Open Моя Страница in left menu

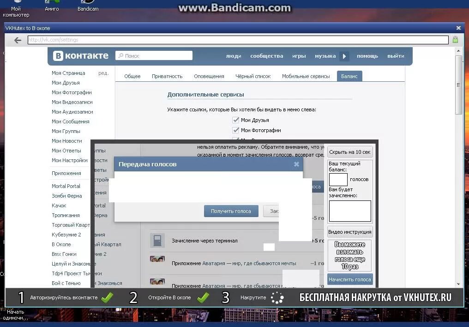tap(68, 73)
